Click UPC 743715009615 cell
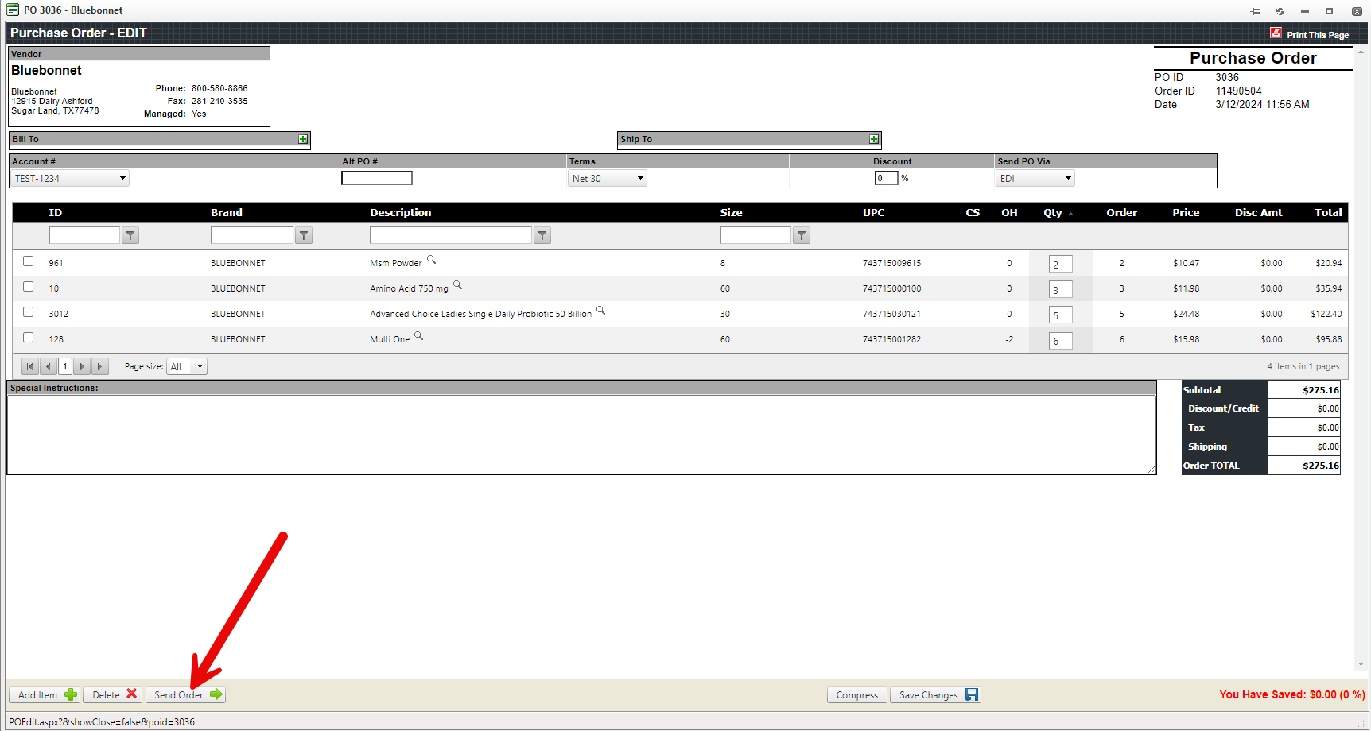 coord(891,263)
